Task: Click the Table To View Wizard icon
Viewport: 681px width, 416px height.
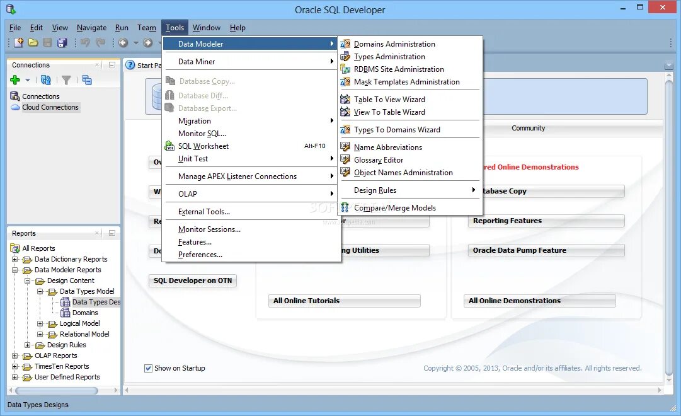Action: click(345, 99)
